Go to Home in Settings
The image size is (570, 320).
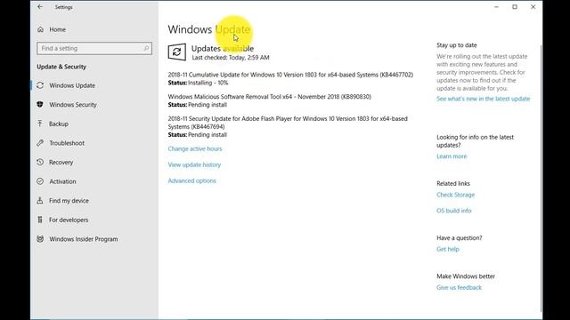pos(57,29)
